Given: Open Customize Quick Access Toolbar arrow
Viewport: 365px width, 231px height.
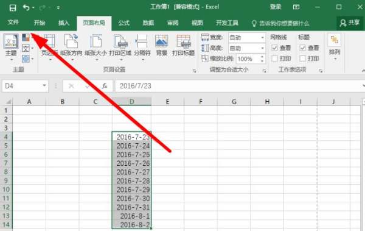Looking at the screenshot, I should tap(58, 8).
